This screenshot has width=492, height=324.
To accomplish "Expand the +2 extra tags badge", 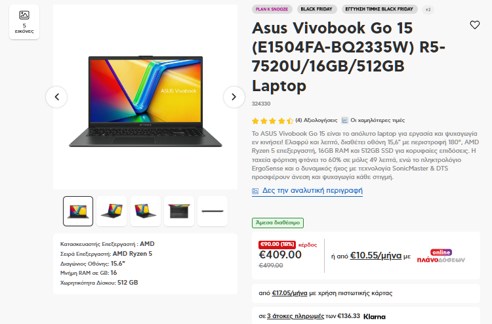I will coord(428,10).
